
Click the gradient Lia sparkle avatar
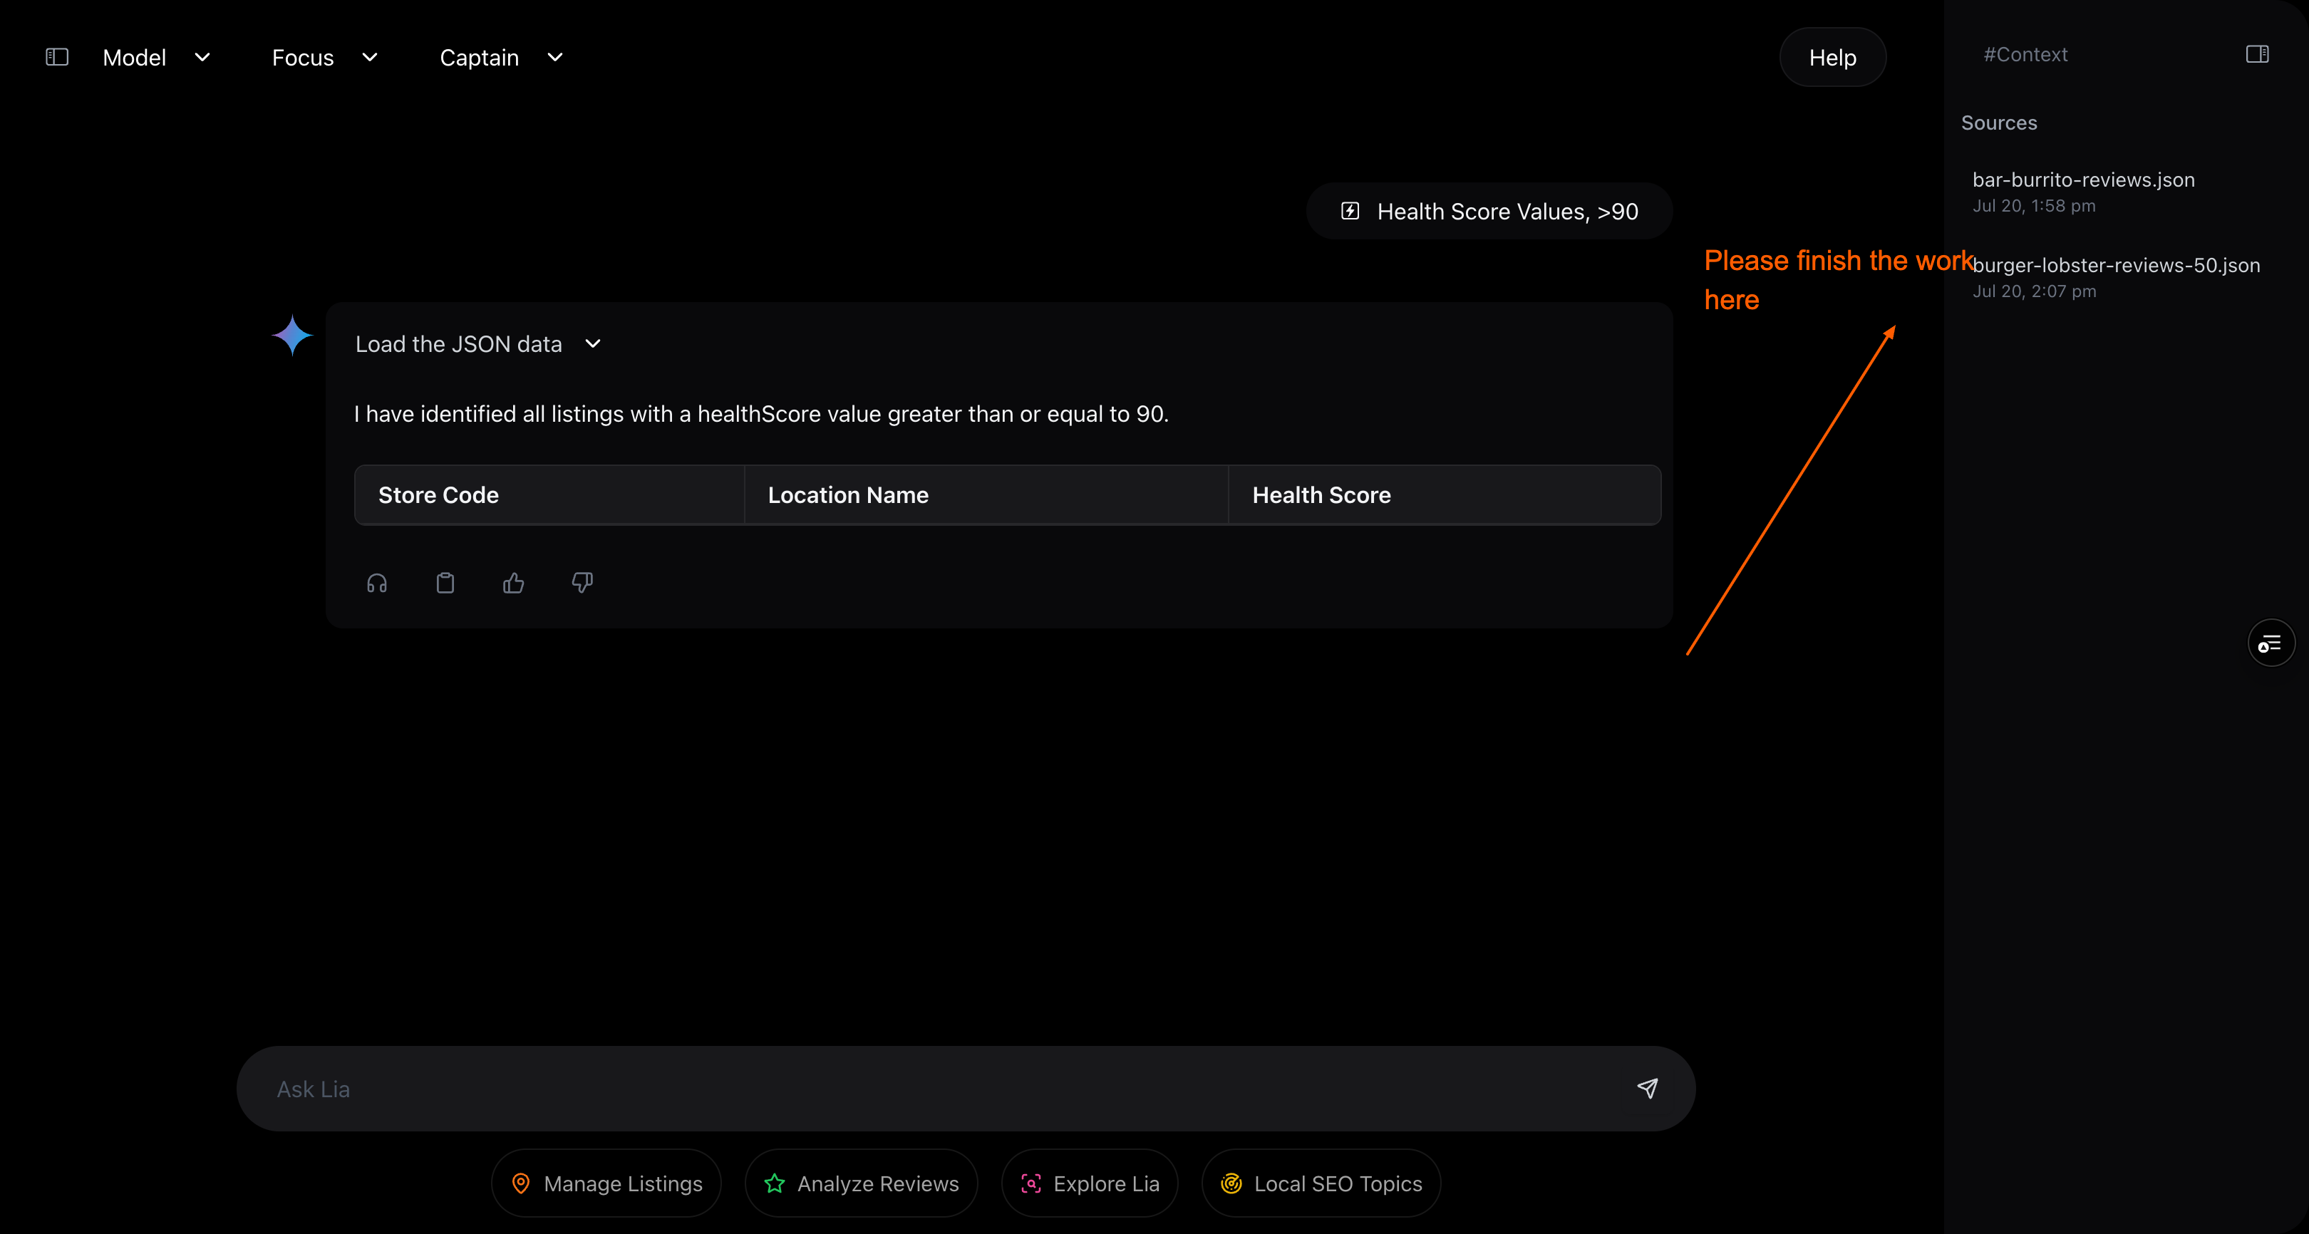coord(292,335)
